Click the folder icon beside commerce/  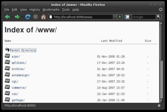coord(7,87)
